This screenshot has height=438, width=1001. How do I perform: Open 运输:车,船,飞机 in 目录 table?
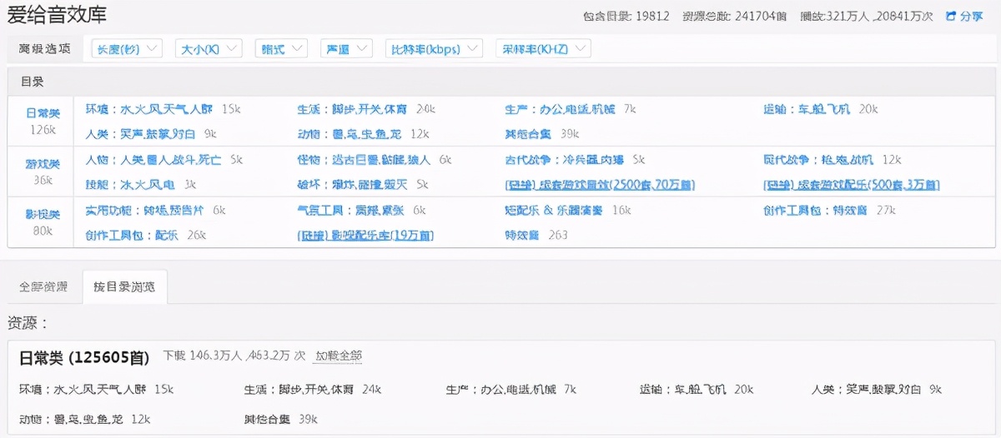[807, 109]
